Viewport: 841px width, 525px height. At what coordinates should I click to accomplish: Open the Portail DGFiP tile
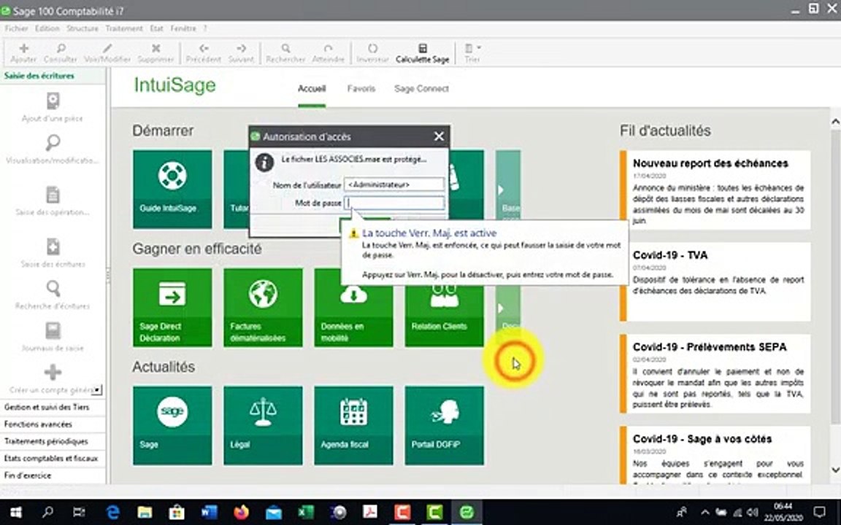[444, 425]
